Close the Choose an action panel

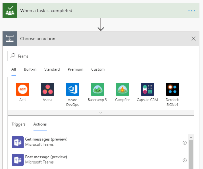click(193, 39)
